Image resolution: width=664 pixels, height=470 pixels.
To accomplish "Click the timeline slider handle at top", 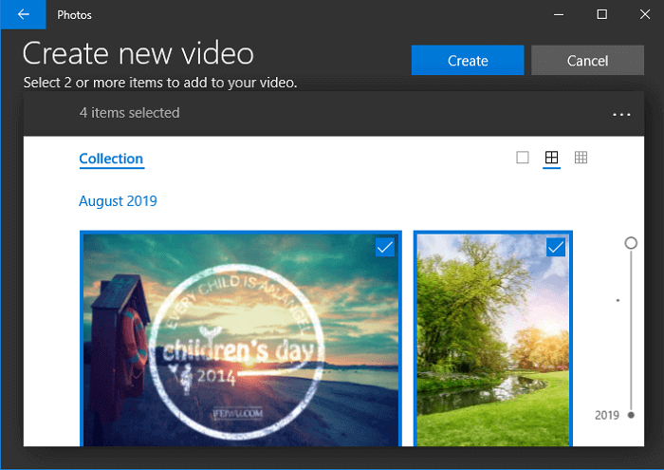I will click(x=631, y=244).
